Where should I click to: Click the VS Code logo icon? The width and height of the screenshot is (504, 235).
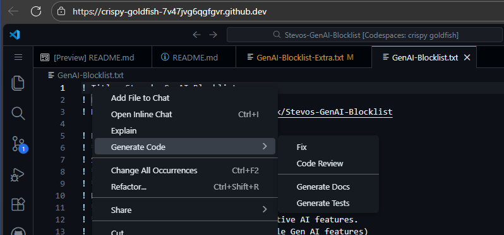pyautogui.click(x=15, y=34)
